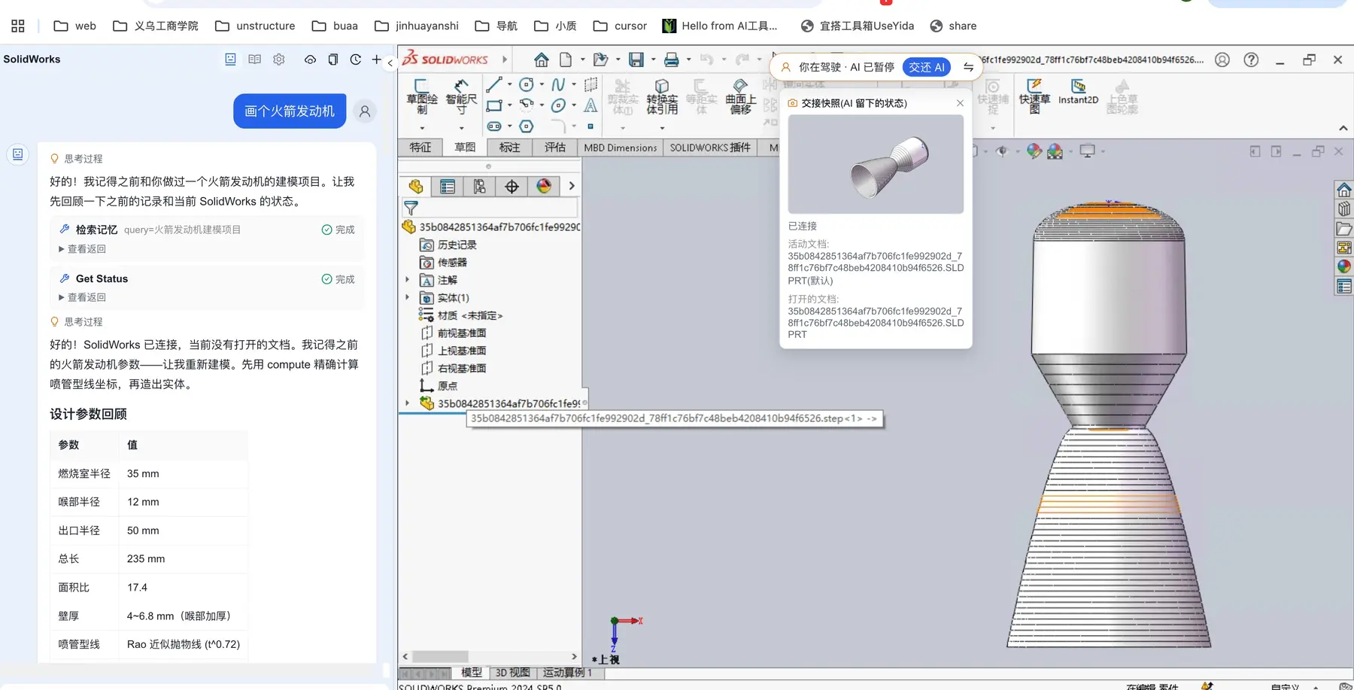
Task: Click the book reader icon in chat header
Action: [254, 59]
